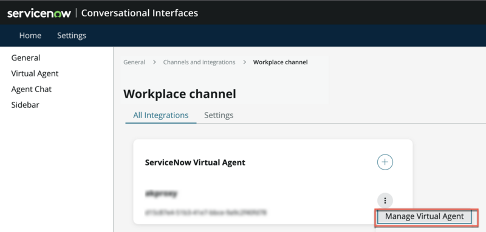Click the Workplace channel page heading
486x232 pixels.
click(x=180, y=94)
